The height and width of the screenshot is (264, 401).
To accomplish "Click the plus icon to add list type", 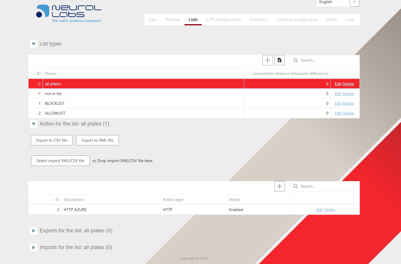I will 268,60.
